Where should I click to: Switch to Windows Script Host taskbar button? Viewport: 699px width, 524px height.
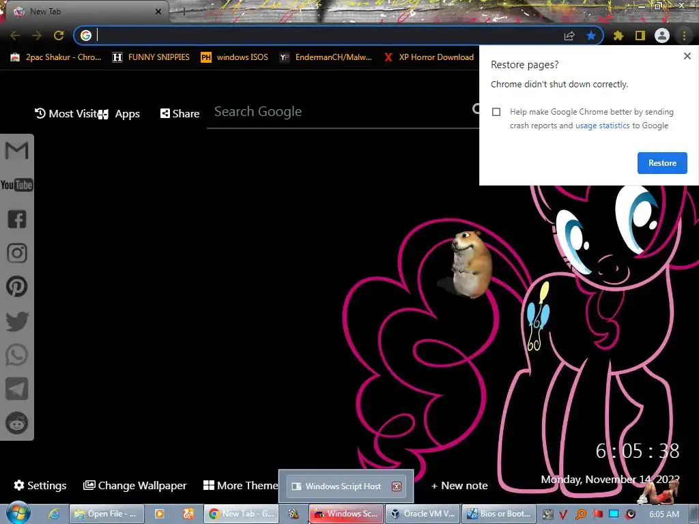pyautogui.click(x=346, y=514)
